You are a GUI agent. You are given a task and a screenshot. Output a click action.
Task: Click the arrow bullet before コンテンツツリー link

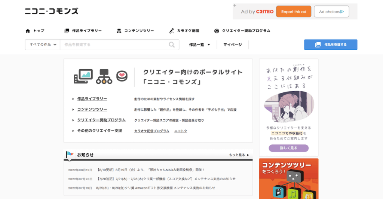(73, 110)
